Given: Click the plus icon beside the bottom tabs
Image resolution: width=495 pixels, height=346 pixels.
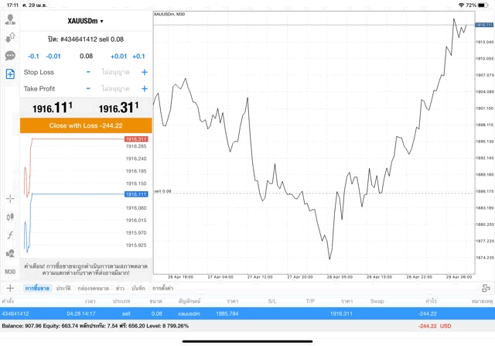Looking at the screenshot, I should [9, 288].
